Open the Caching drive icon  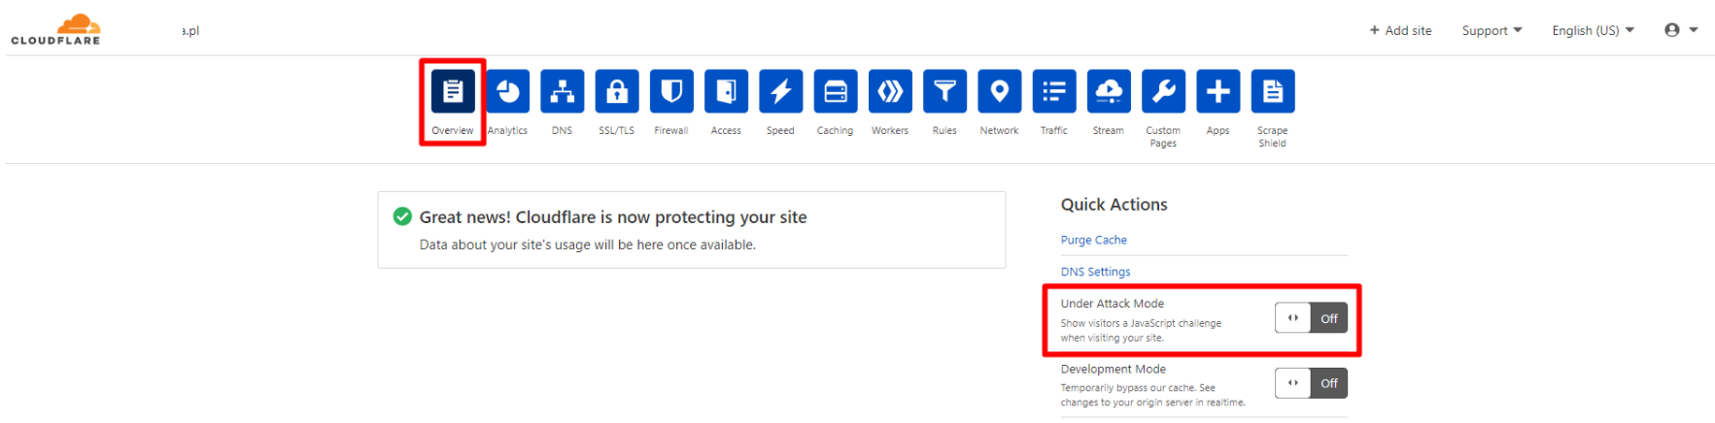point(836,91)
